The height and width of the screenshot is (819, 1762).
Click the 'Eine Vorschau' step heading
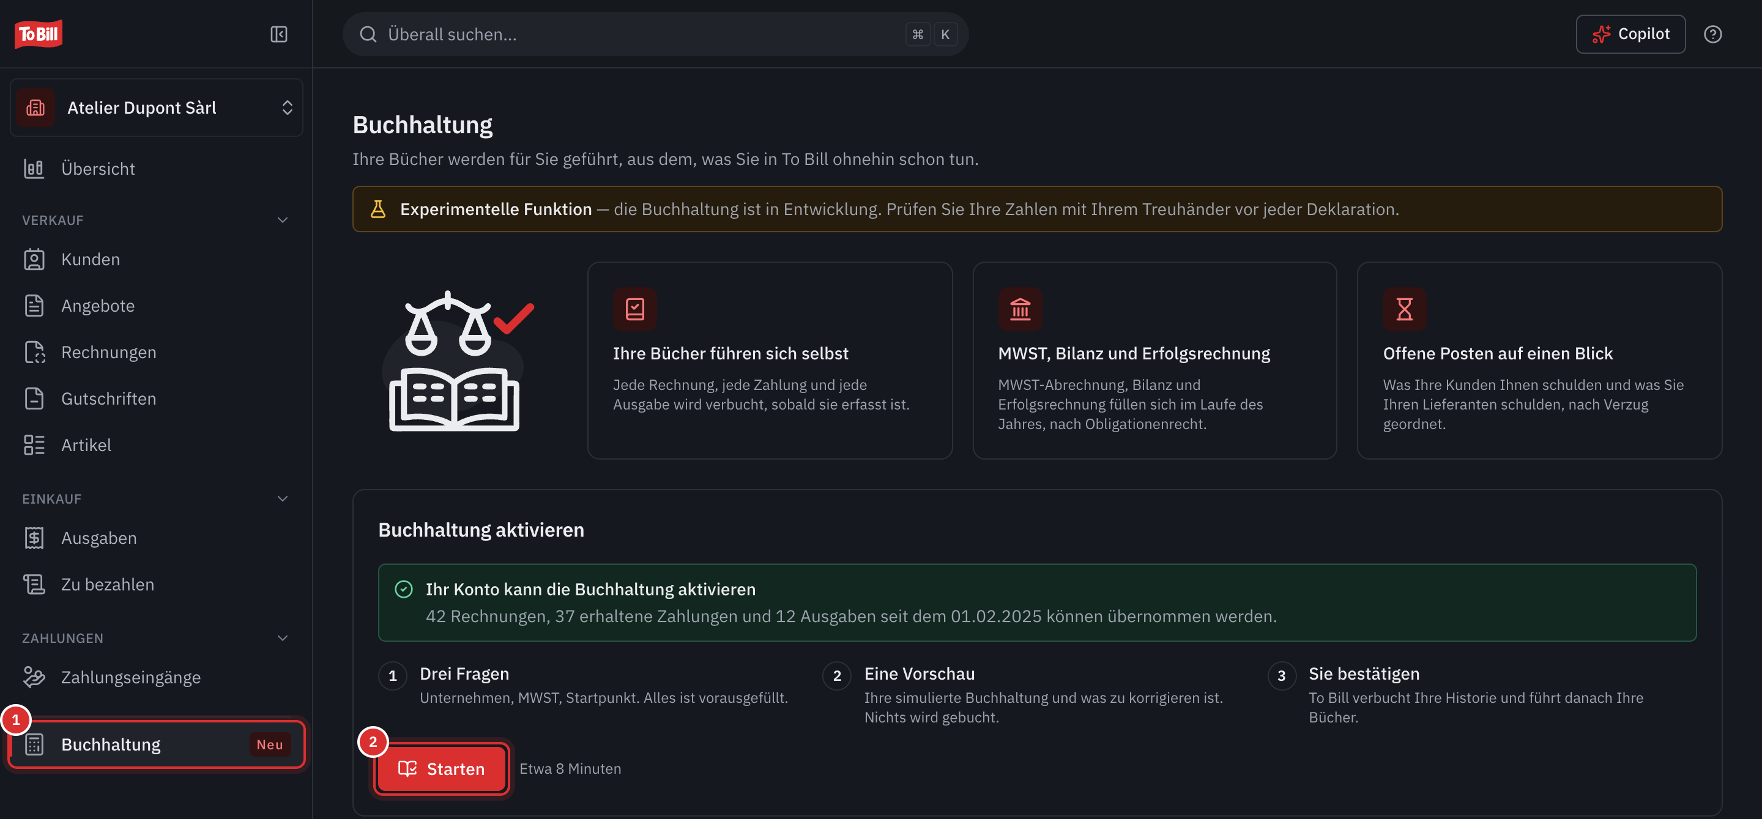(920, 674)
